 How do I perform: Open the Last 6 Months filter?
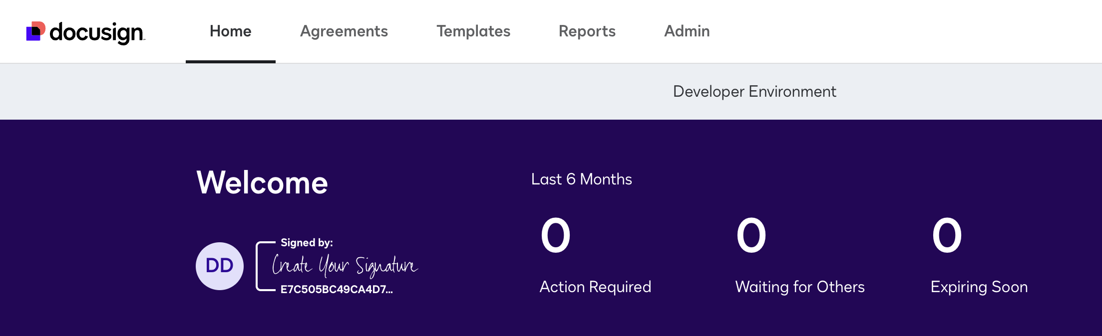tap(581, 179)
